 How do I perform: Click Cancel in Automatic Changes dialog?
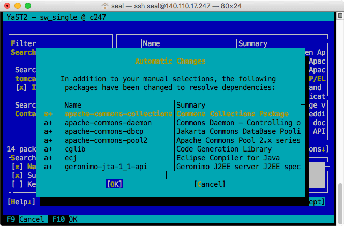click(x=210, y=184)
